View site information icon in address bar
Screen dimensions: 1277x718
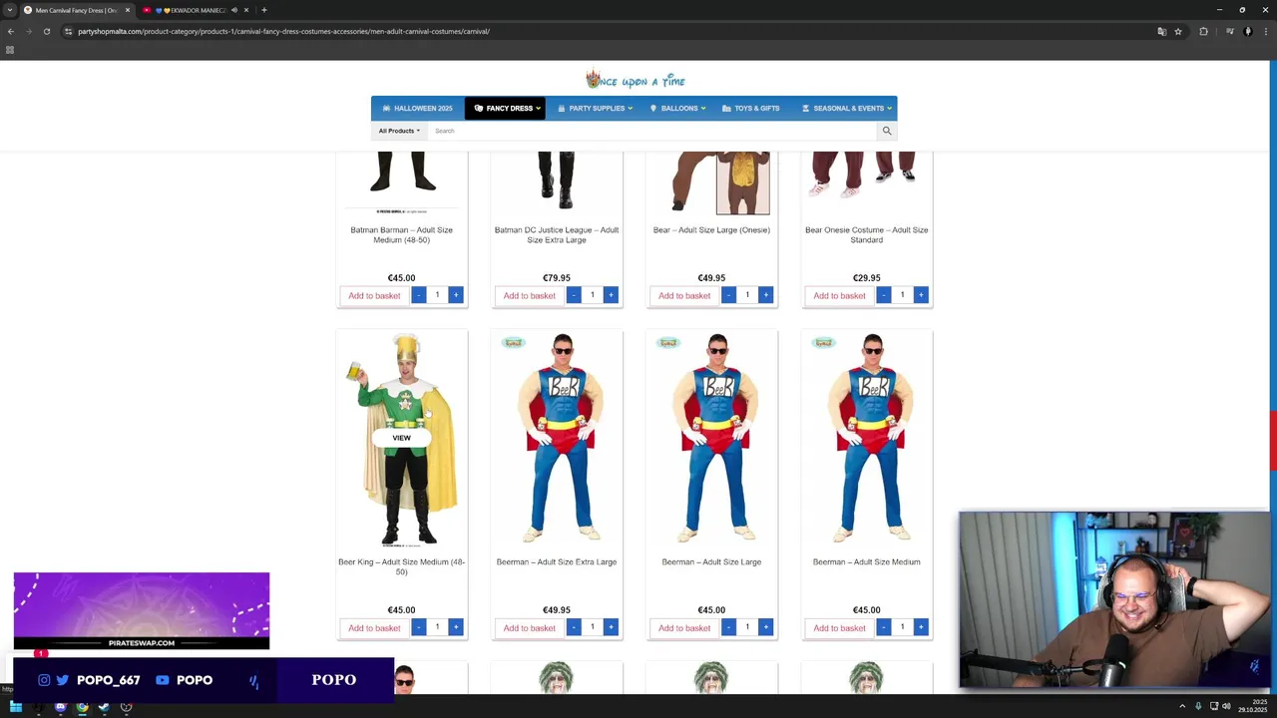(x=68, y=31)
